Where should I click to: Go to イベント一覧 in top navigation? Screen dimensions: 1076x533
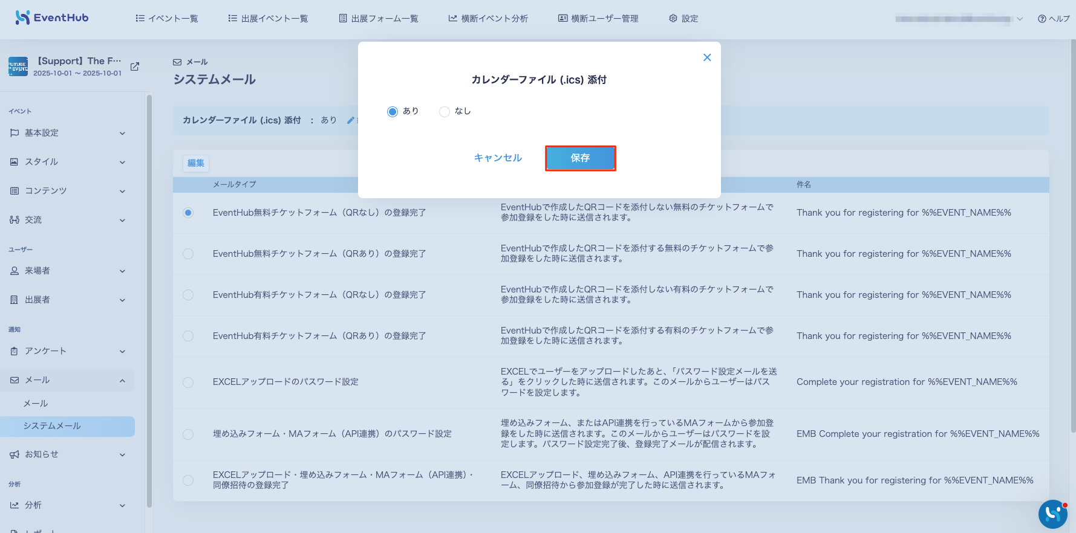pyautogui.click(x=167, y=19)
